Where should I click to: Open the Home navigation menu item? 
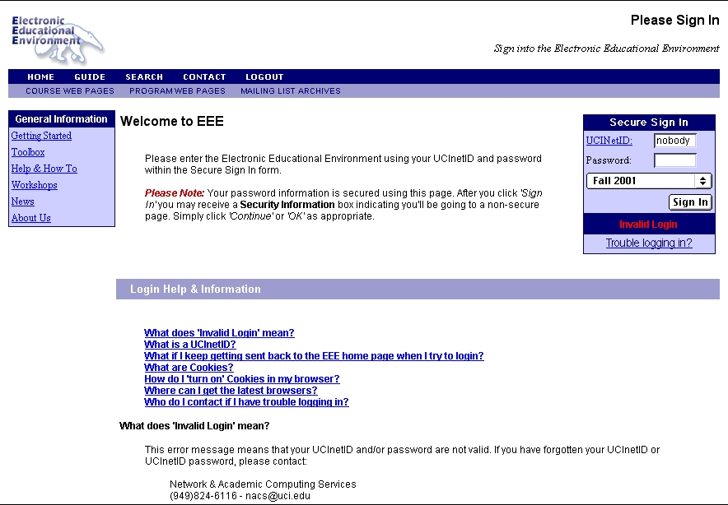click(x=41, y=76)
